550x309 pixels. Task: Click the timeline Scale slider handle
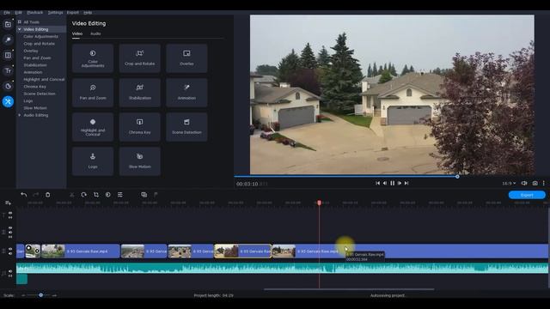(40, 295)
